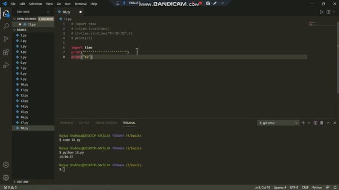The width and height of the screenshot is (339, 190).
Task: Open the Terminal menu
Action: (x=81, y=4)
